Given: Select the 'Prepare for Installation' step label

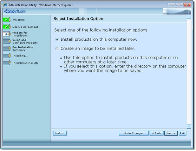Looking at the screenshot, I should 20,34.
